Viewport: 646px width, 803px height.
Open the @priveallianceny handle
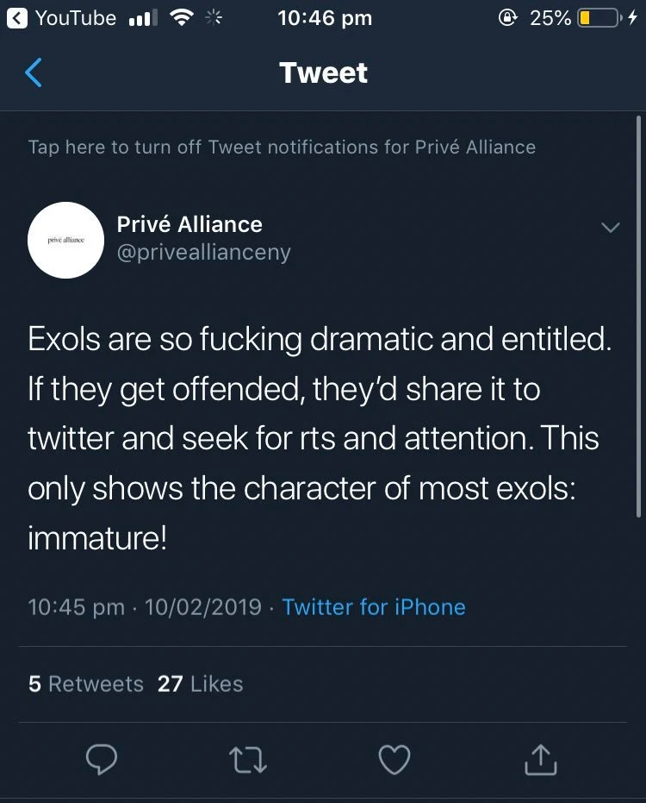204,253
